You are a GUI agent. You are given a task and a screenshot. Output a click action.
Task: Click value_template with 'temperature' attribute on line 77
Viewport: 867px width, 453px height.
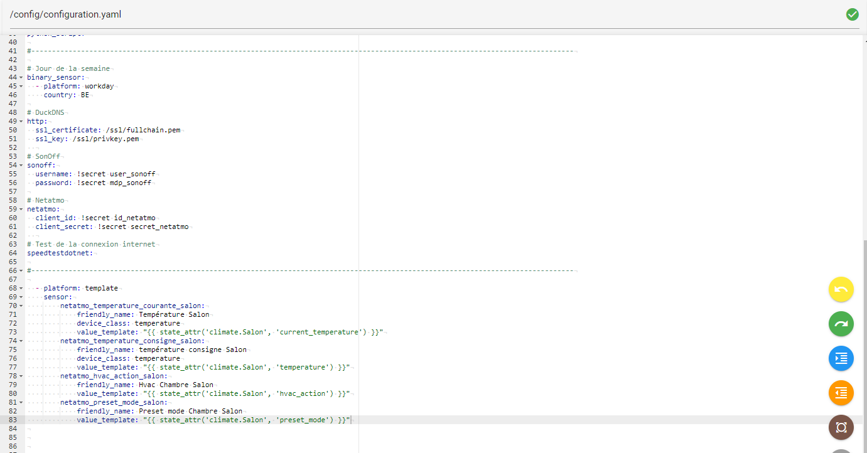pos(213,367)
